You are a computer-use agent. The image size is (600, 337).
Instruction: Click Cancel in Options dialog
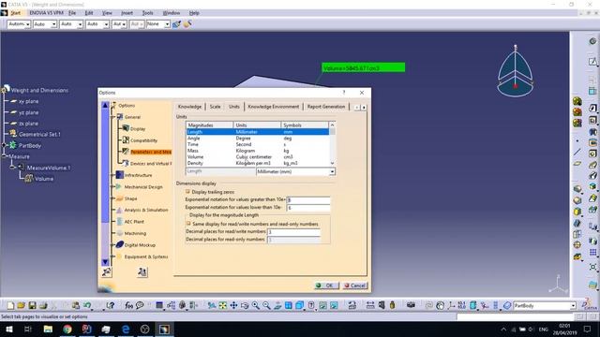point(355,286)
